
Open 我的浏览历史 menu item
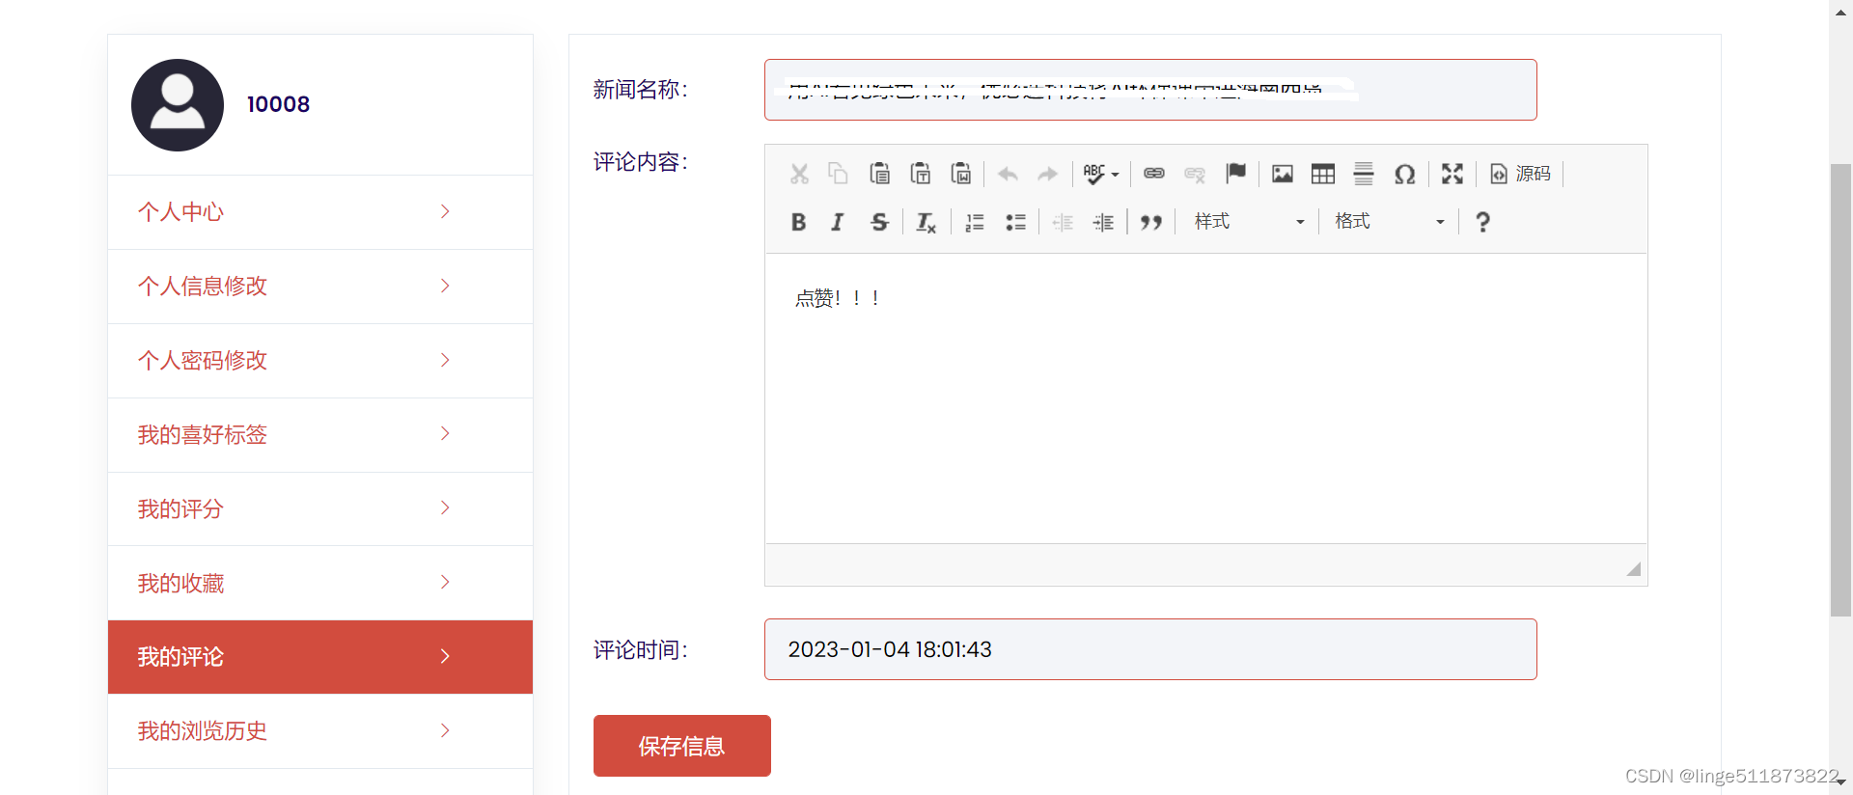(320, 731)
